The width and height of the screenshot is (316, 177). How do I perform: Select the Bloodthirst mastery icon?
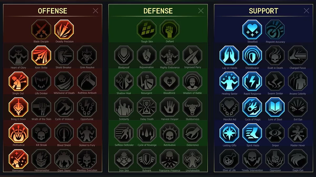[x=170, y=81]
